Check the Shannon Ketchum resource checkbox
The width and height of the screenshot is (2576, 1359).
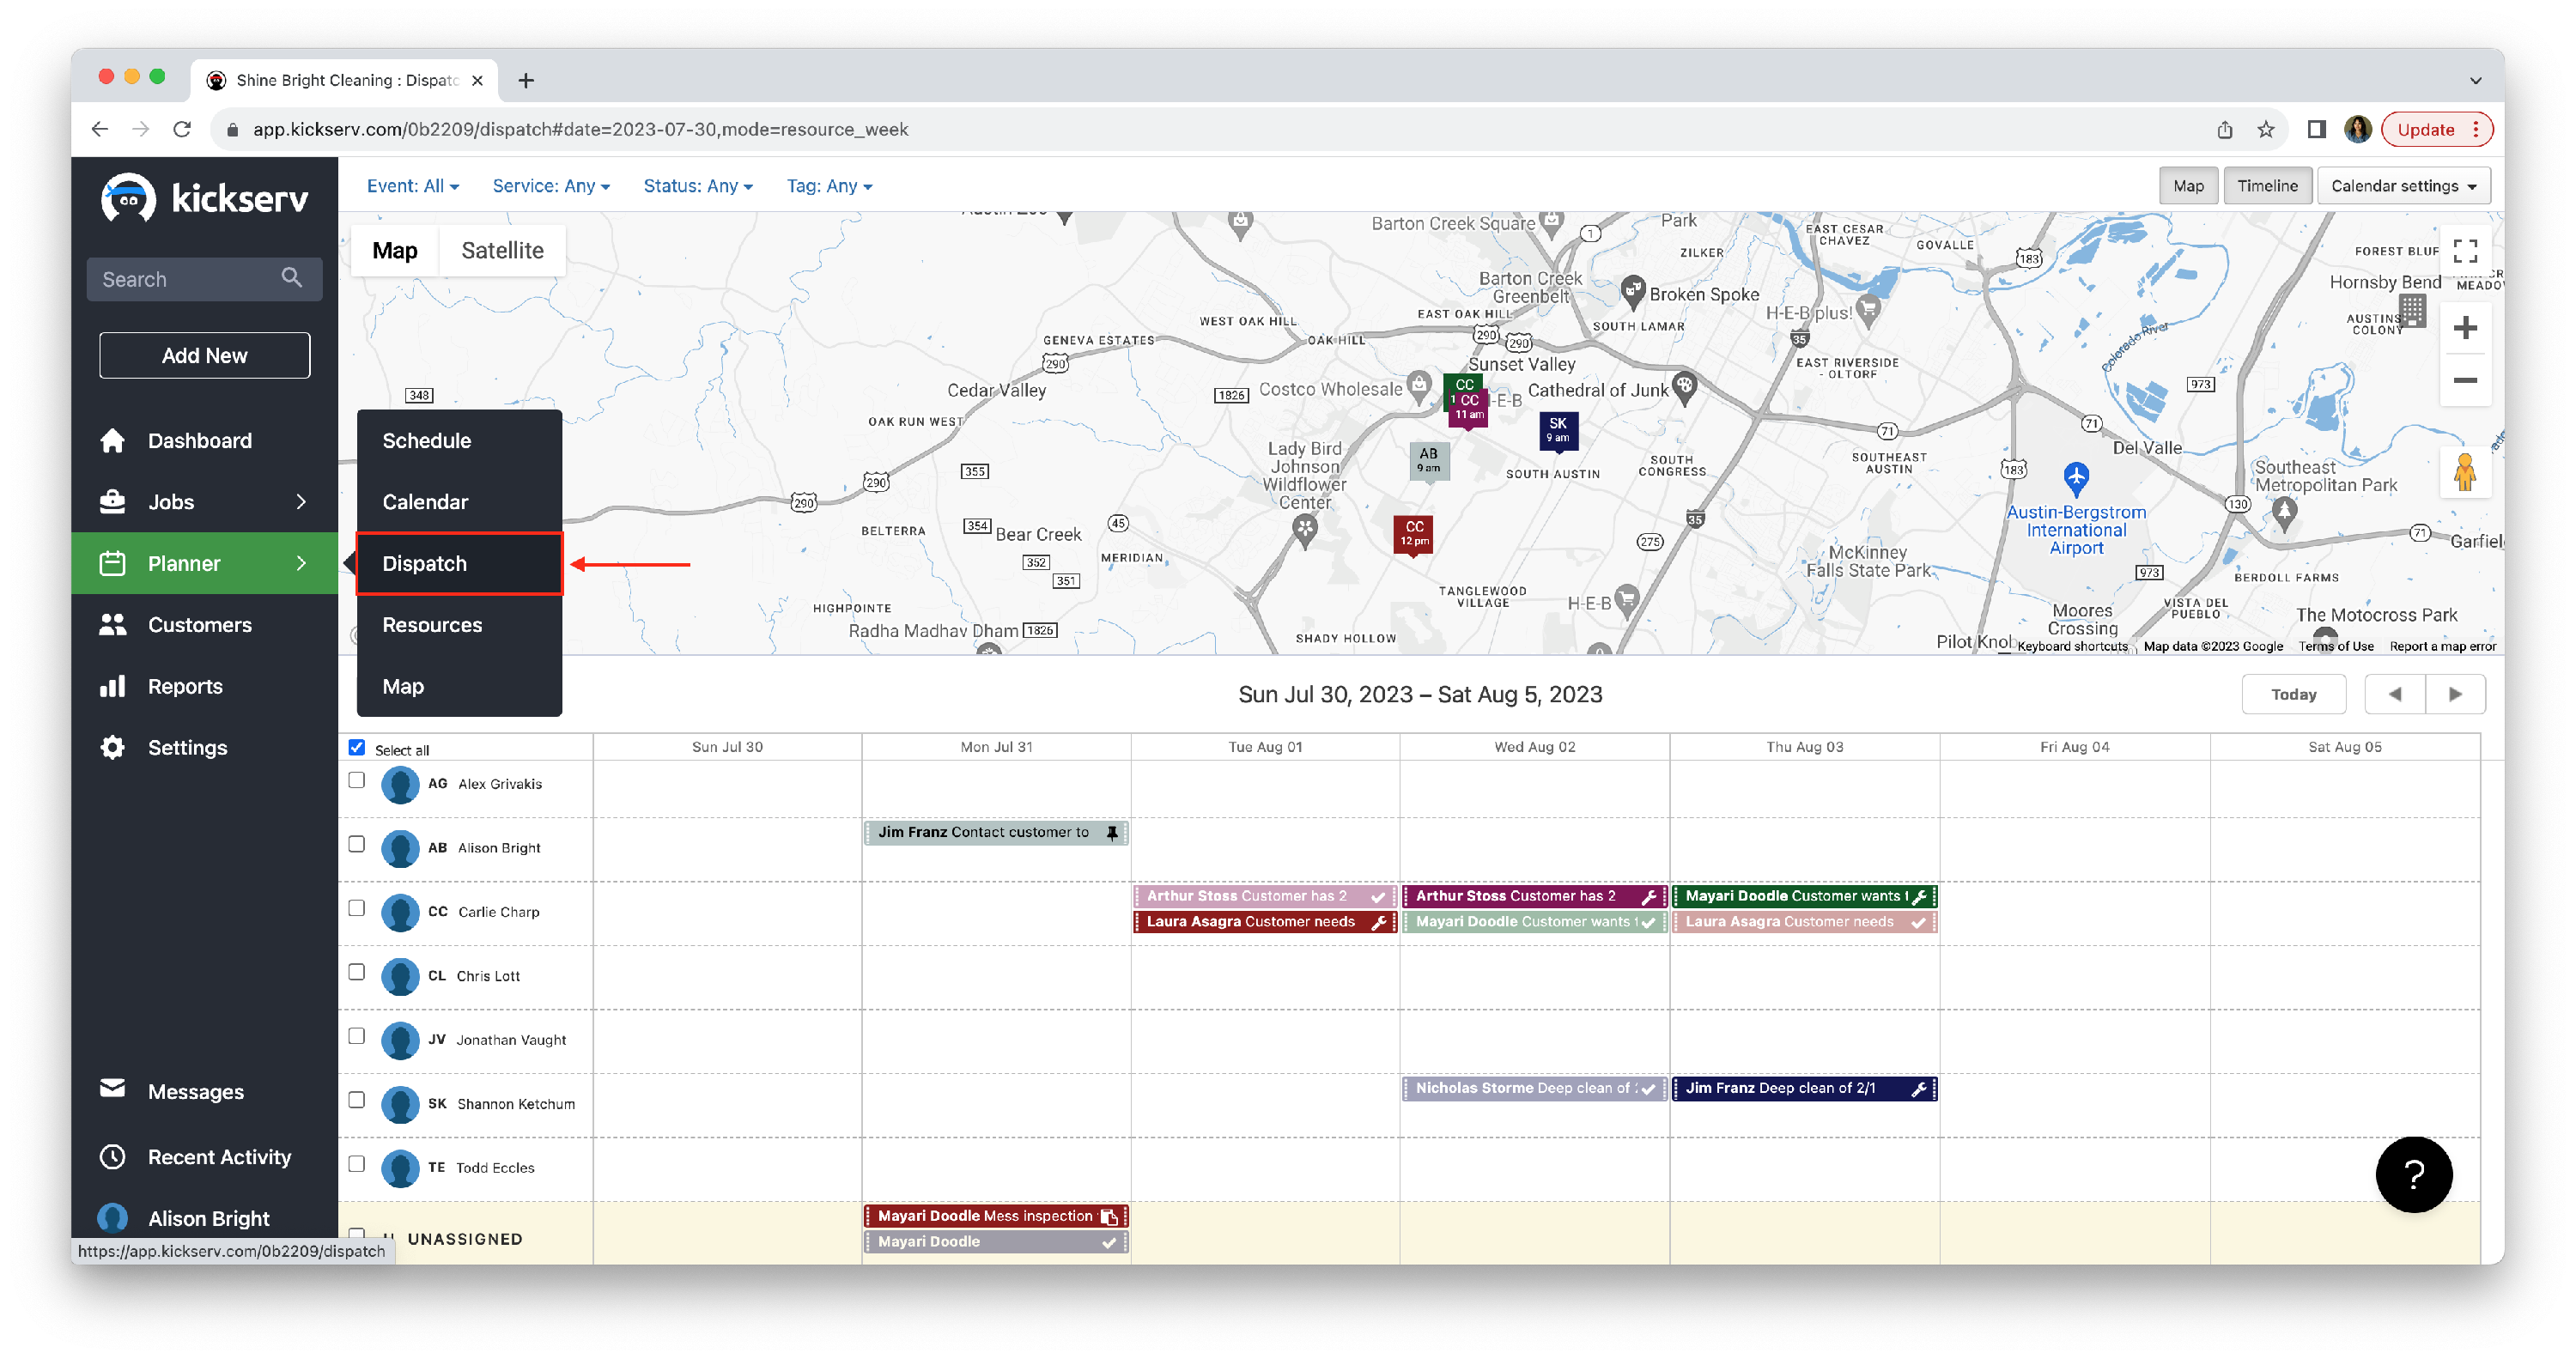pos(357,1101)
